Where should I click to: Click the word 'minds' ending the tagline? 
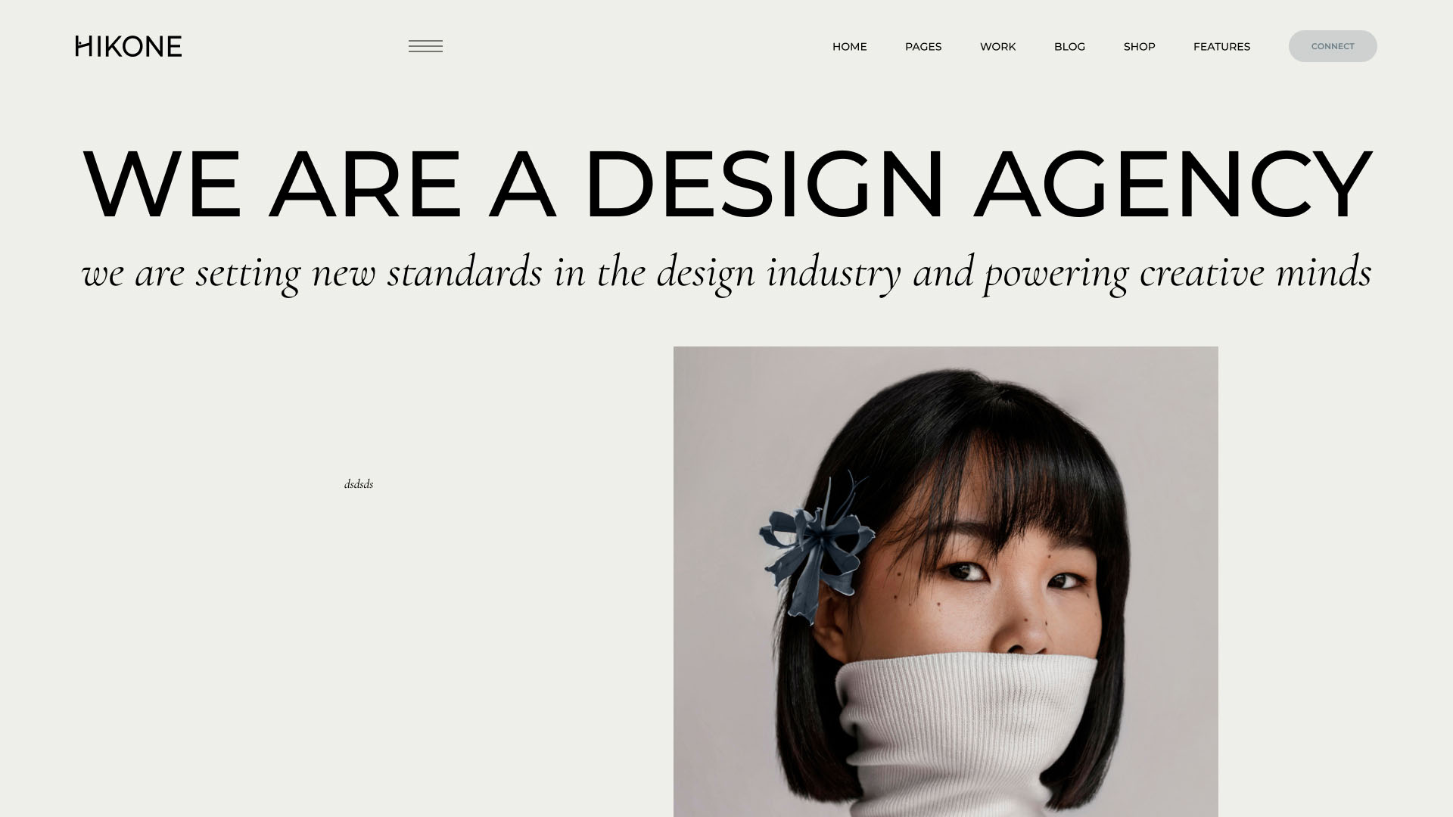(1324, 272)
